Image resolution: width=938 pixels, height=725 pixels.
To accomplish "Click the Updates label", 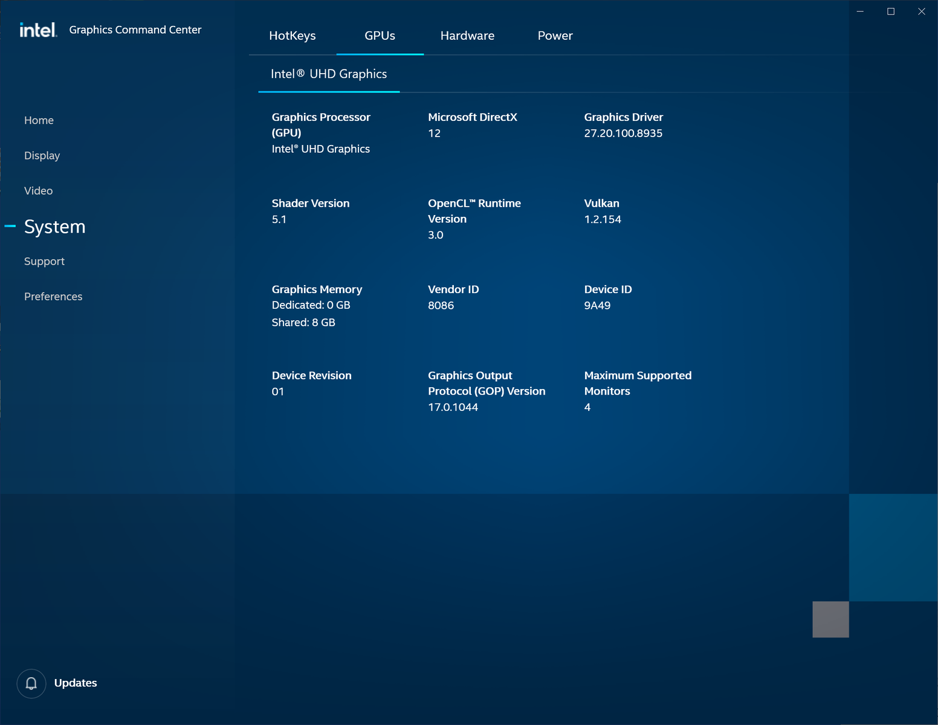I will point(76,683).
